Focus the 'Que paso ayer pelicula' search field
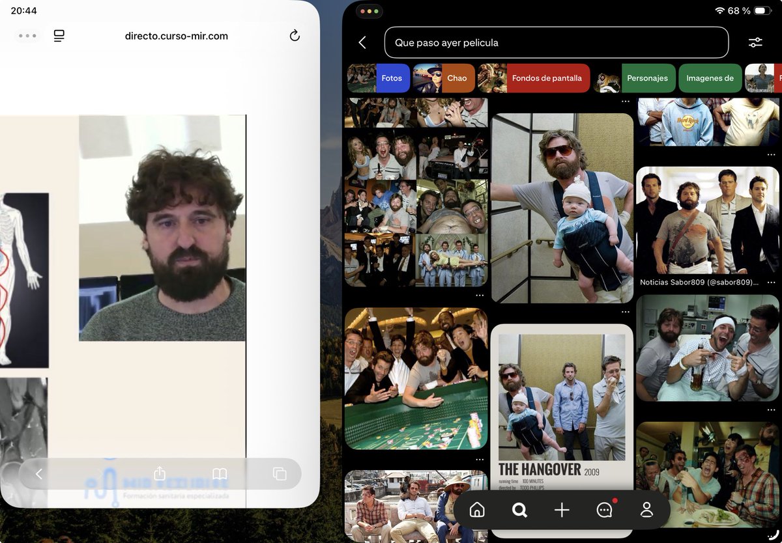Viewport: 782px width, 543px height. (x=557, y=42)
